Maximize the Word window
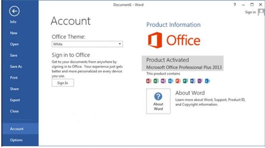 click(x=252, y=5)
